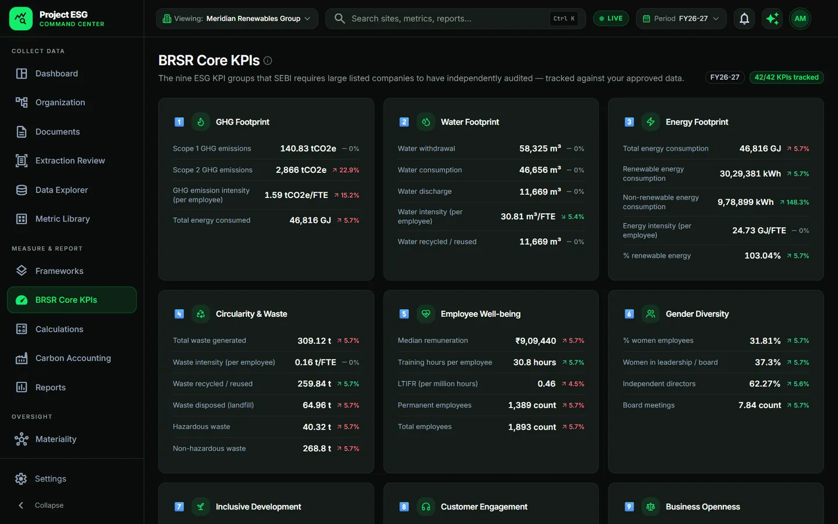Click the Water Footprint droplet icon
This screenshot has height=524, width=838.
tap(426, 122)
